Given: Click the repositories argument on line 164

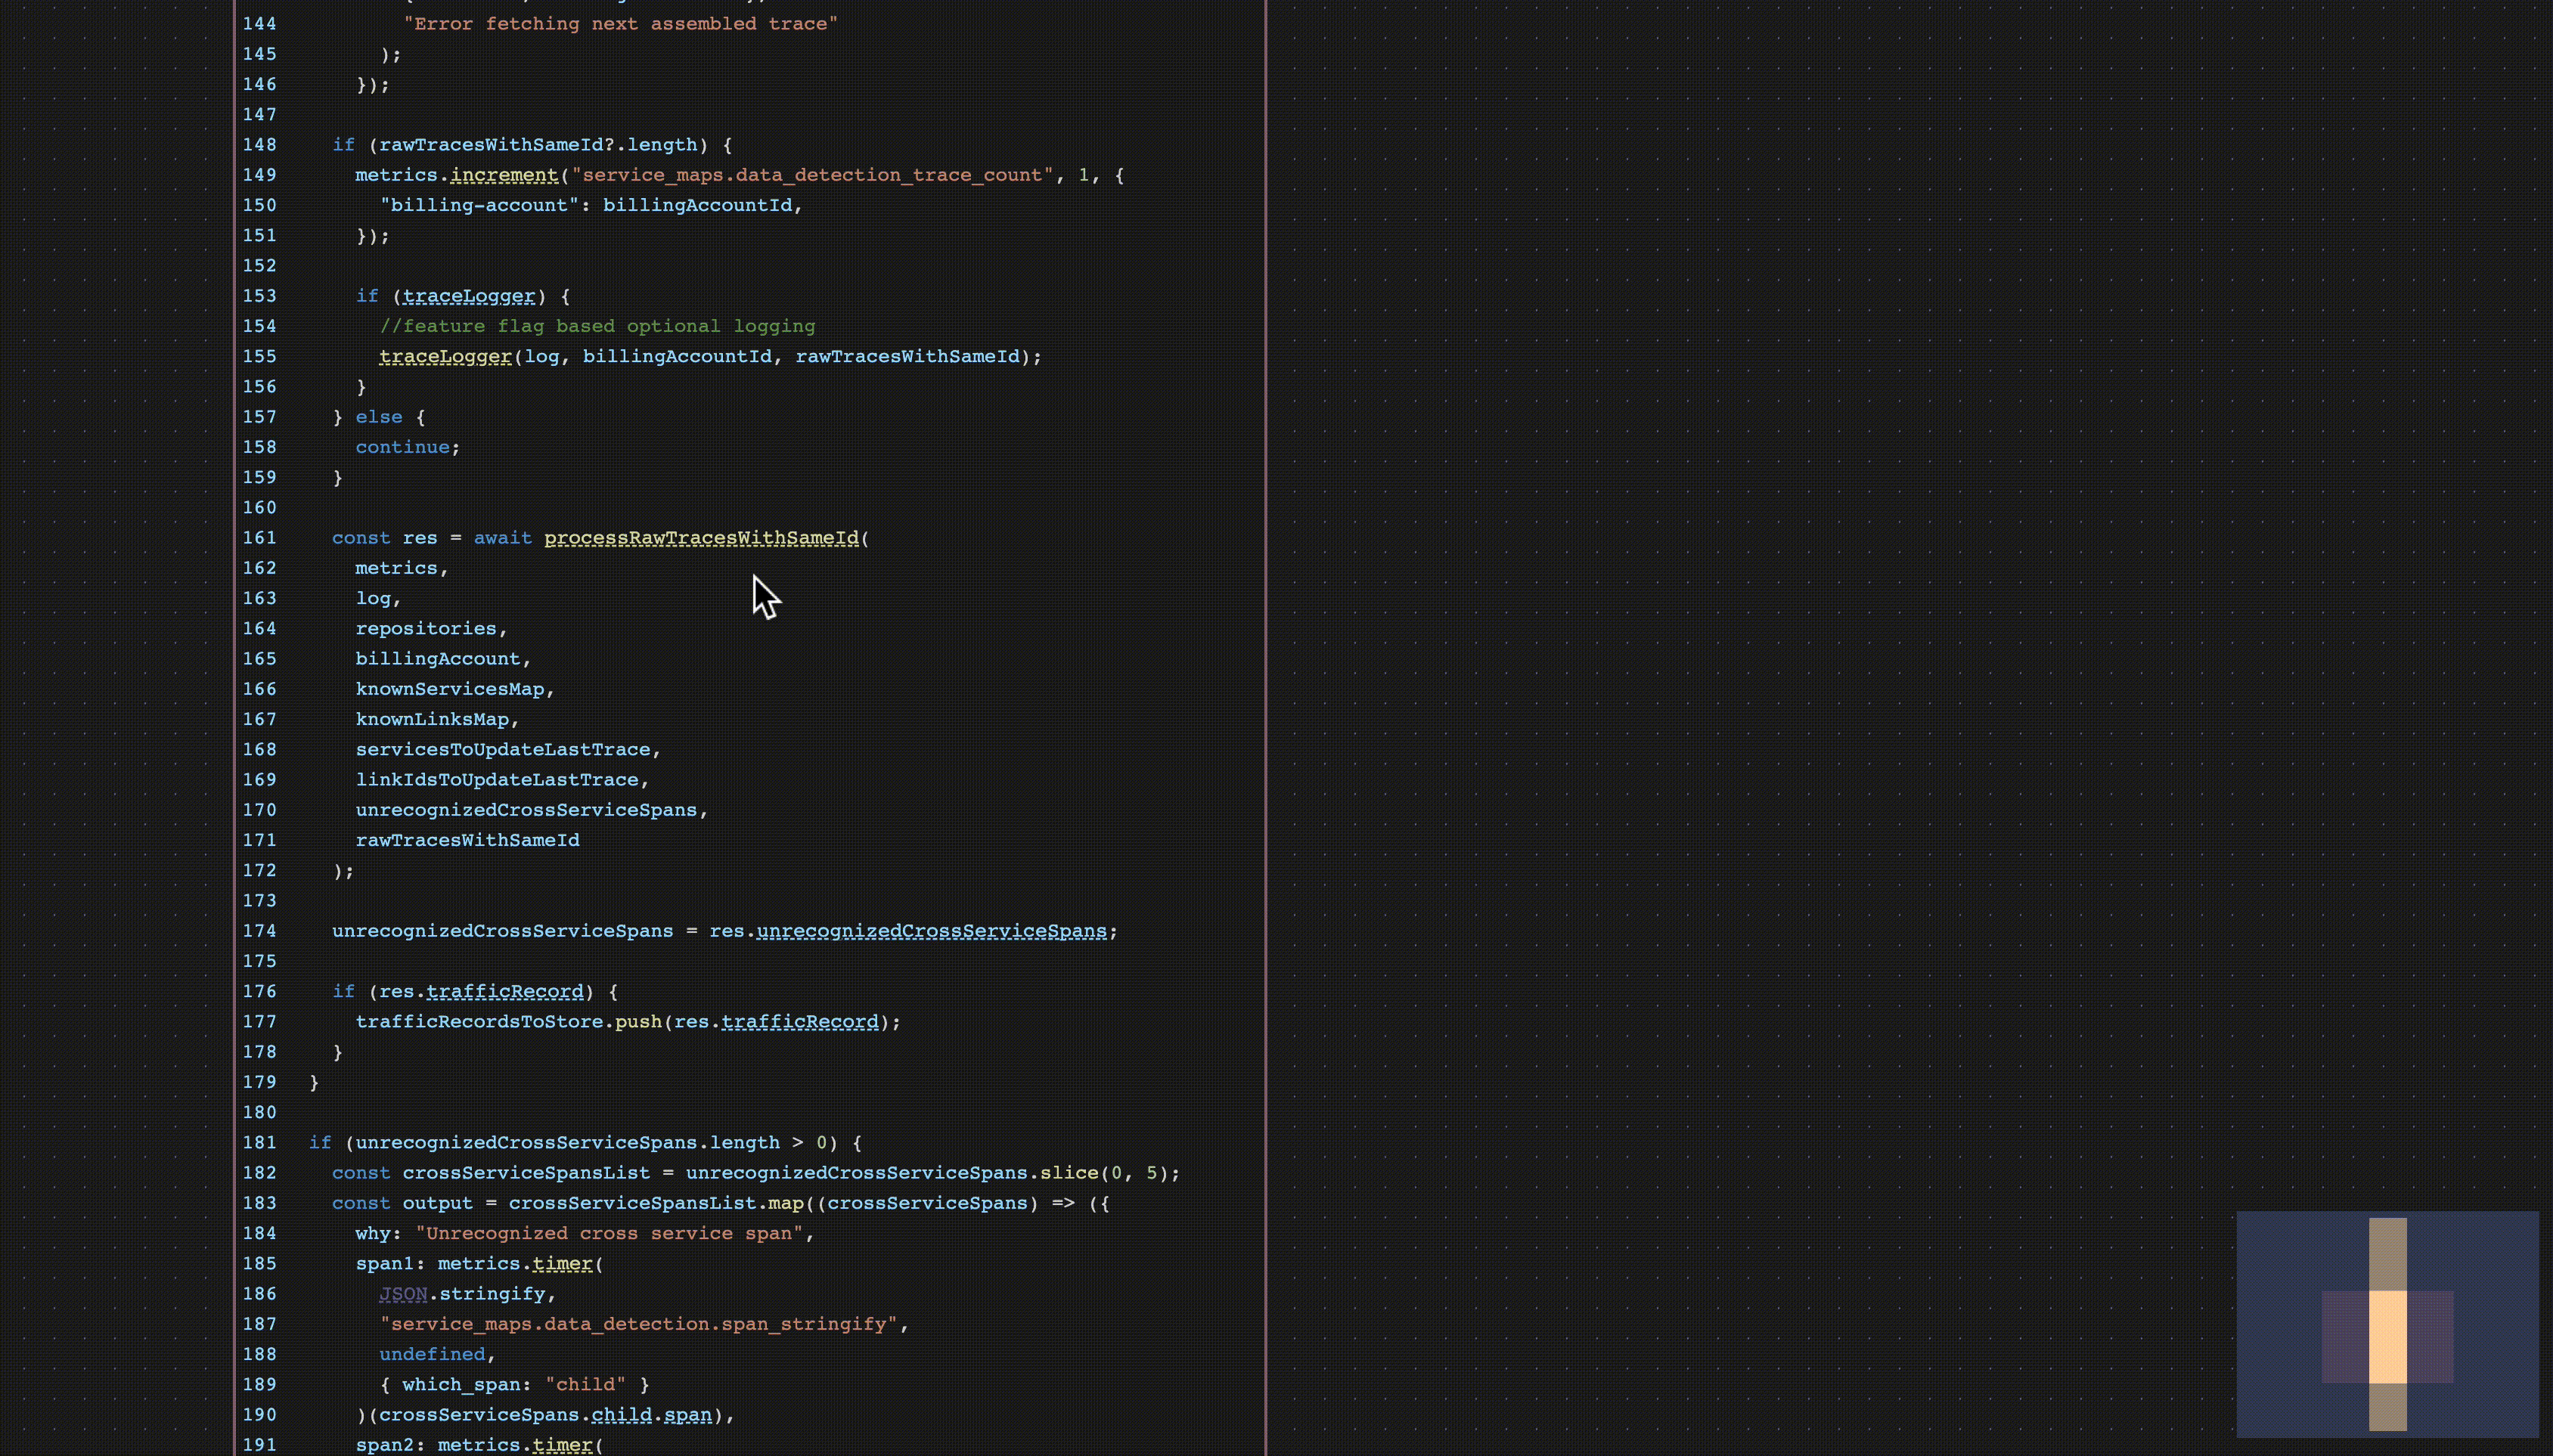Looking at the screenshot, I should 426,628.
